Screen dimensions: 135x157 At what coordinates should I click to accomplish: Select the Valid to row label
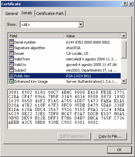20,65
